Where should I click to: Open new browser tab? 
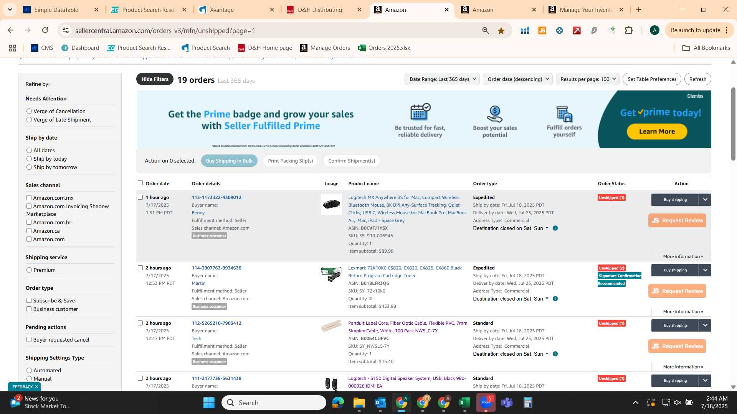[639, 10]
